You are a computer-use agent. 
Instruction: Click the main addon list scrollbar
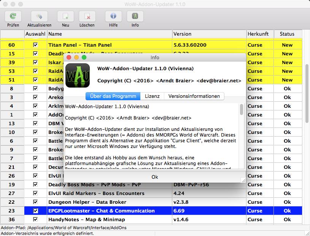click(307, 94)
